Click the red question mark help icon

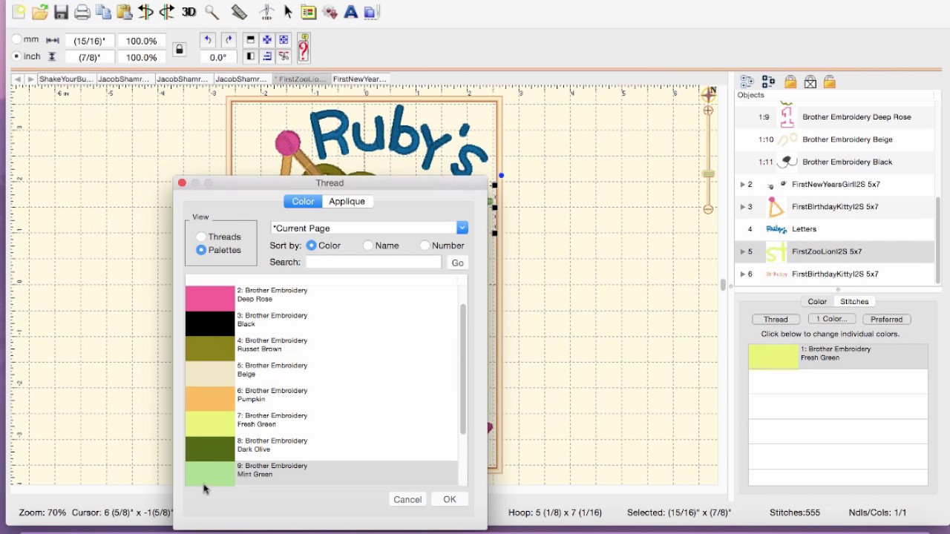click(304, 48)
